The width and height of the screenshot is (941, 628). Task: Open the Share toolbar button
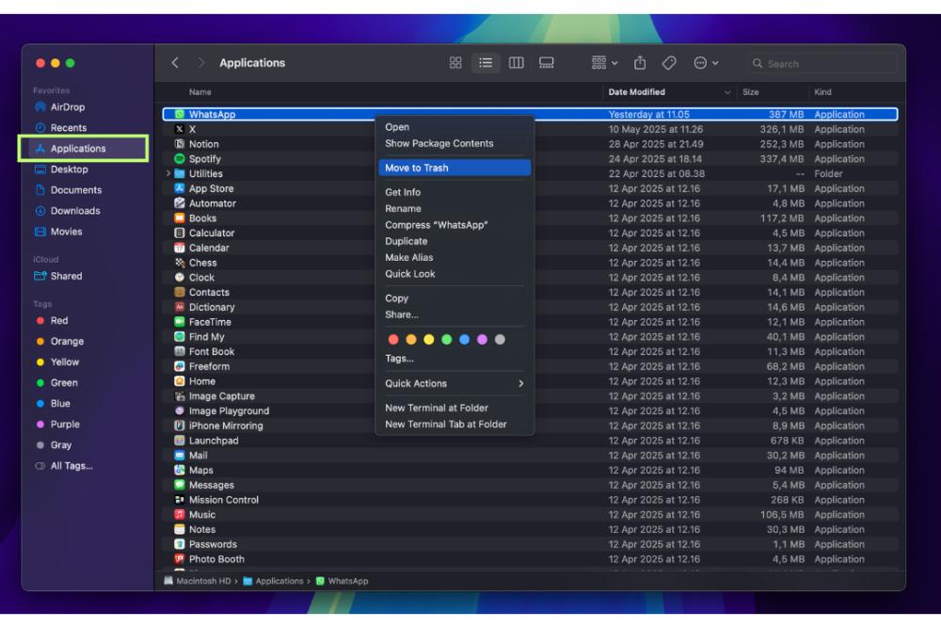[x=640, y=62]
